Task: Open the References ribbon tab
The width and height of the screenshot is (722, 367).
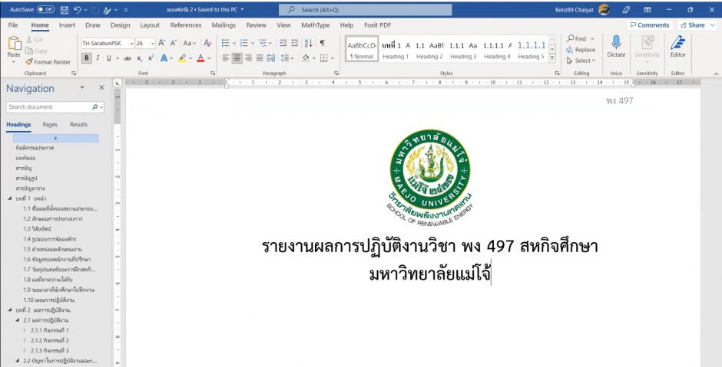Action: pos(186,25)
